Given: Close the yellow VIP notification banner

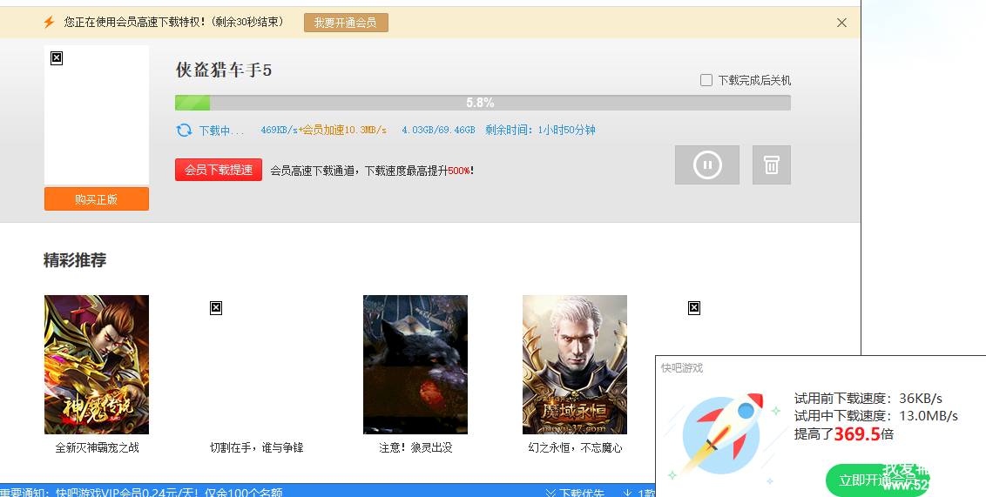Looking at the screenshot, I should pyautogui.click(x=841, y=23).
